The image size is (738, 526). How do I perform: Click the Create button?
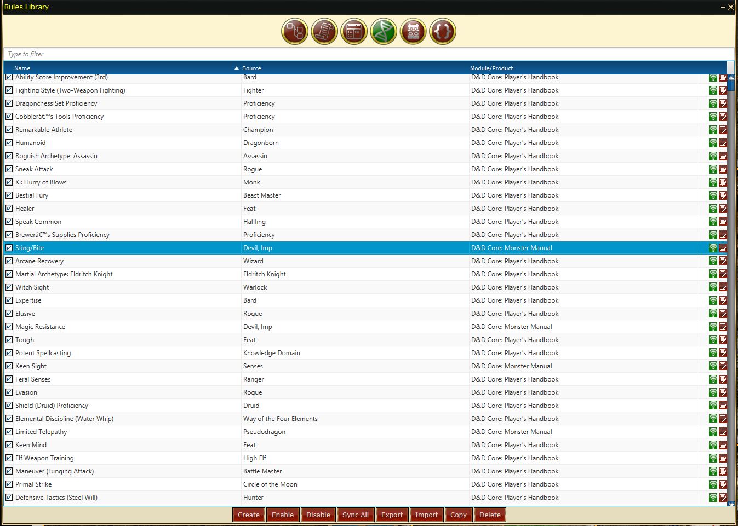249,515
